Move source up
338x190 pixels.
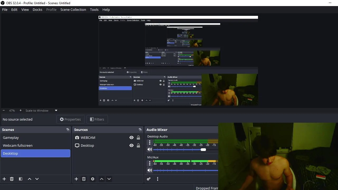pos(102,179)
